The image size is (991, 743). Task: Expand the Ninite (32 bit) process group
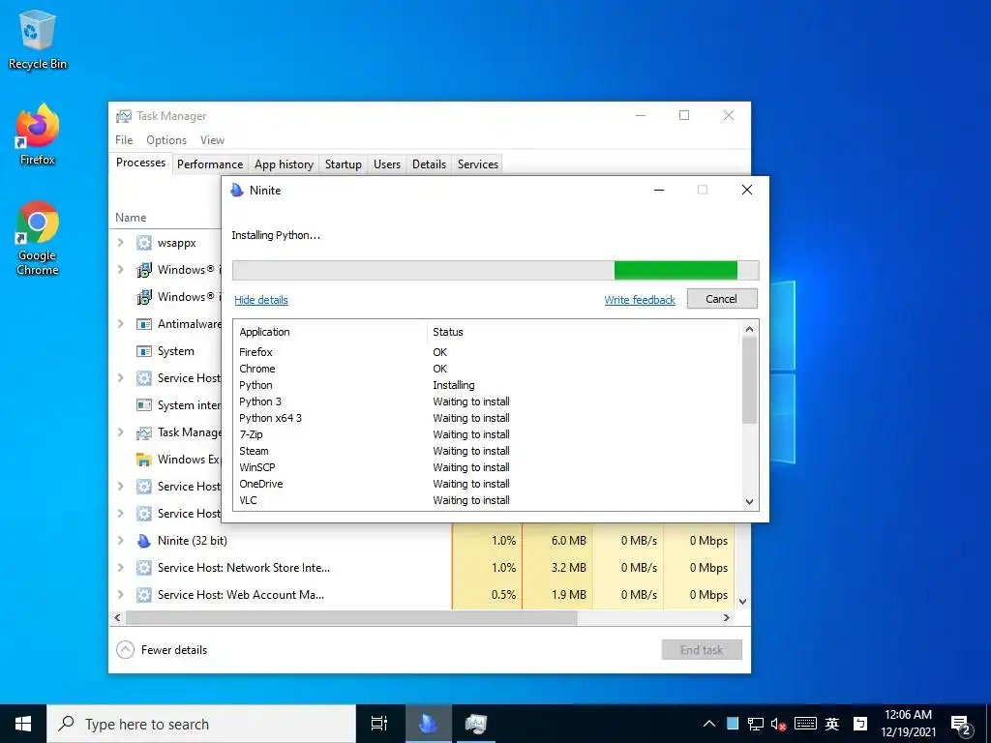pyautogui.click(x=121, y=541)
